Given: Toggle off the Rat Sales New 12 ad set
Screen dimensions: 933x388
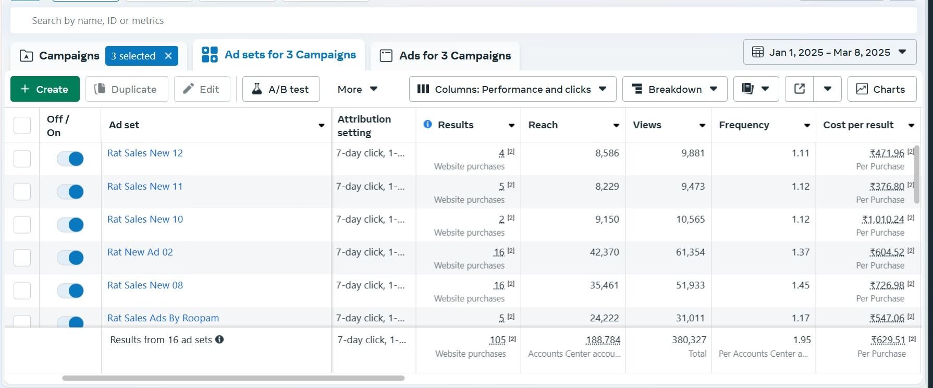Looking at the screenshot, I should [70, 159].
